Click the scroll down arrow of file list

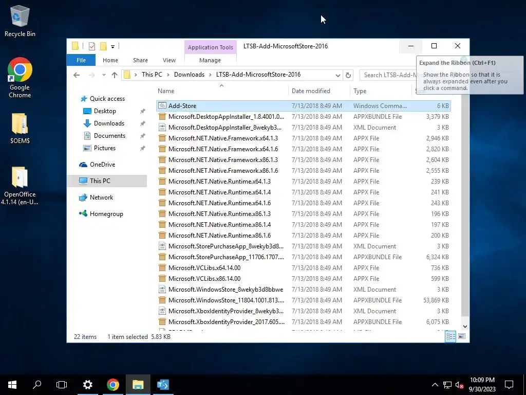pos(465,327)
